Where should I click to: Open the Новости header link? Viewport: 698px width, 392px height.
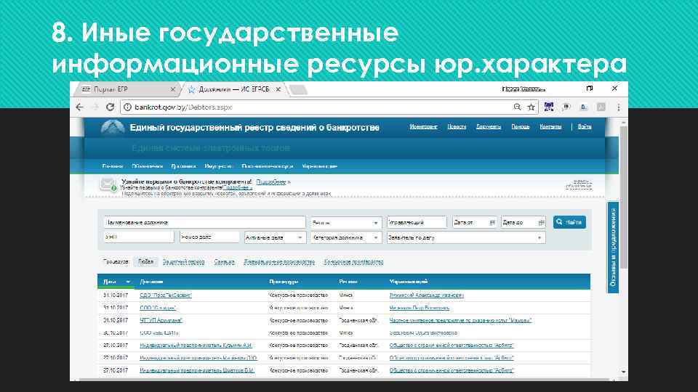(x=457, y=126)
